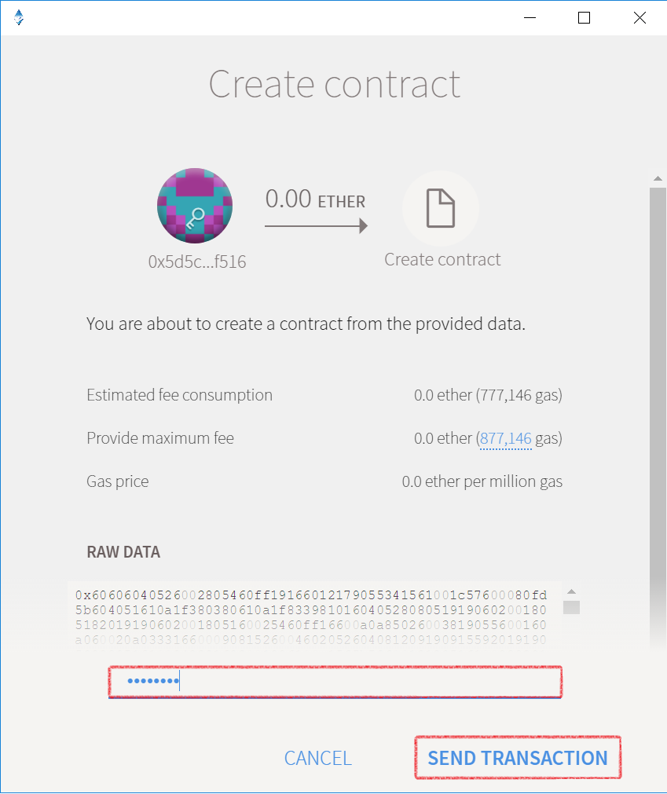Click the raw data scroll up arrow
This screenshot has width=667, height=794.
(x=571, y=591)
